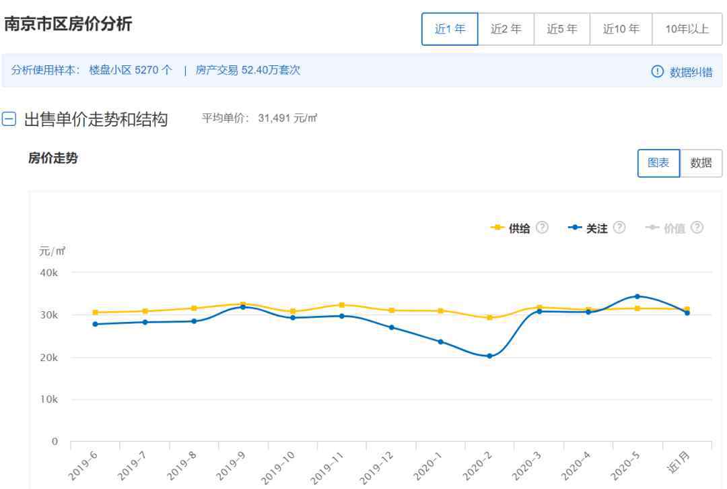Viewport: 727px width, 489px height.
Task: Click the 房价走势 chart heading
Action: click(x=53, y=158)
